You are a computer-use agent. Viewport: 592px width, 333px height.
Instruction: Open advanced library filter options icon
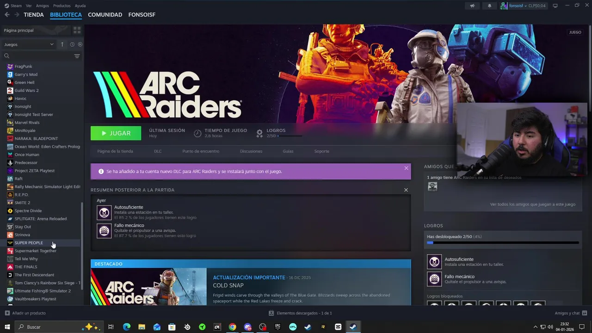(x=77, y=56)
